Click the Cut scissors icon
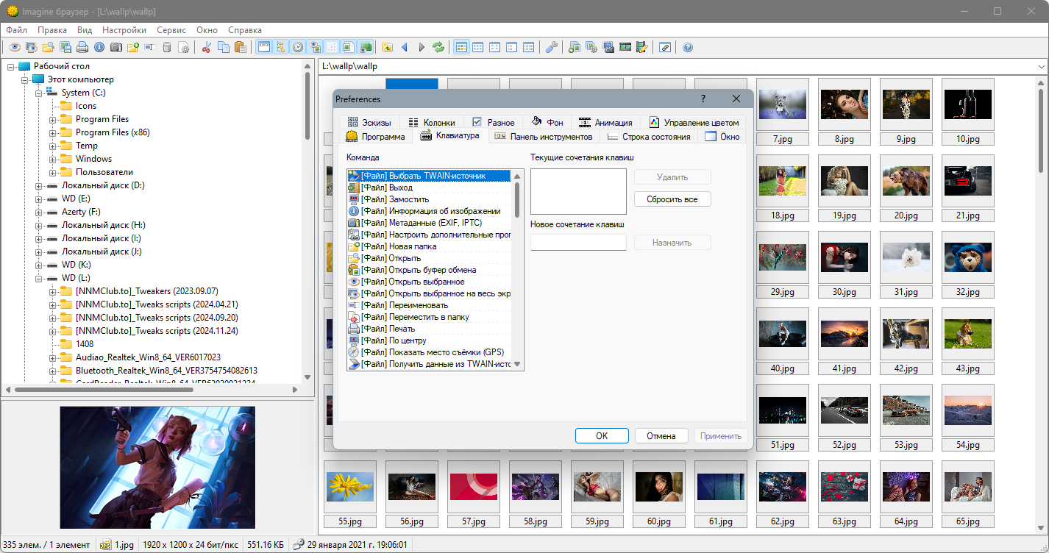Image resolution: width=1049 pixels, height=553 pixels. 207,47
